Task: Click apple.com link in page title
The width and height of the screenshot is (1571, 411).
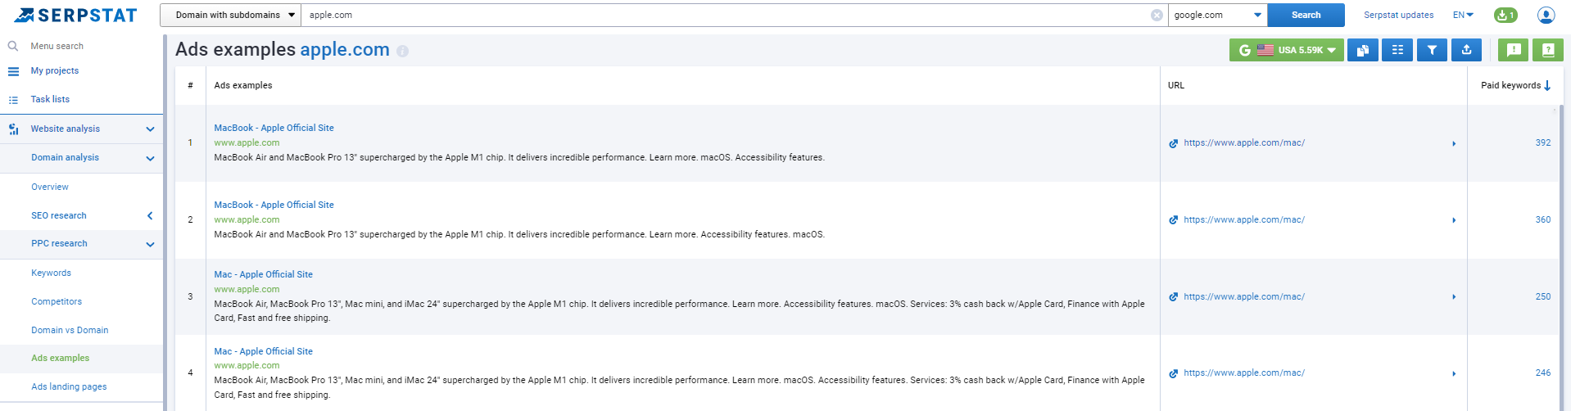Action: (345, 49)
